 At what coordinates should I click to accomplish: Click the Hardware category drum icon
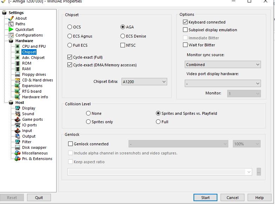pos(11,41)
